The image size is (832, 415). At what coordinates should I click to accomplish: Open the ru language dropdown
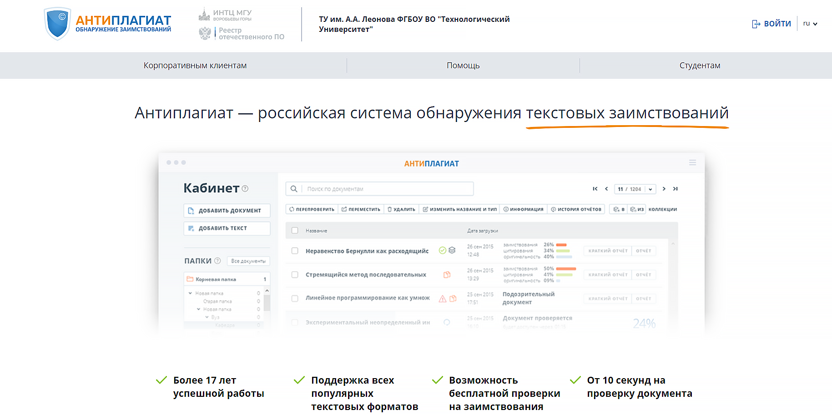tap(810, 24)
